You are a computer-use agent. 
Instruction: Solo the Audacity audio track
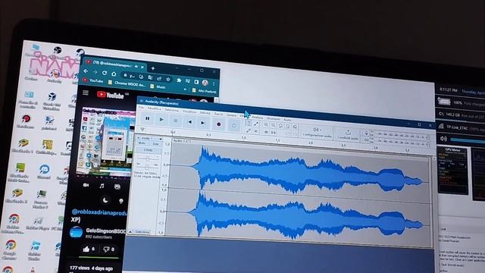[x=155, y=144]
